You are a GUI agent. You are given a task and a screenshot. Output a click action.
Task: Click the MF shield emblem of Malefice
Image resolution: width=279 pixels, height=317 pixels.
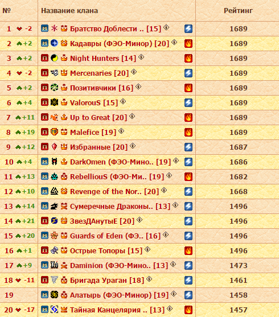pos(54,132)
